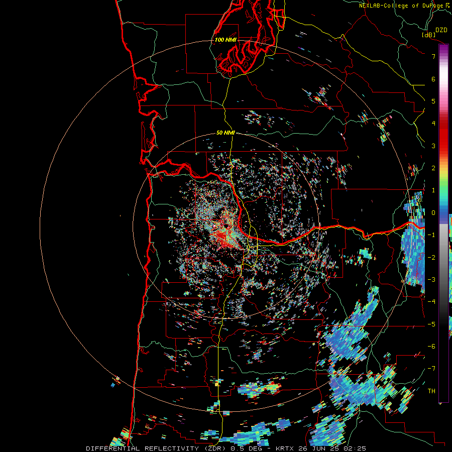The height and width of the screenshot is (452, 452).
Task: Click the "26 JUN 25" date text
Action: 320,448
